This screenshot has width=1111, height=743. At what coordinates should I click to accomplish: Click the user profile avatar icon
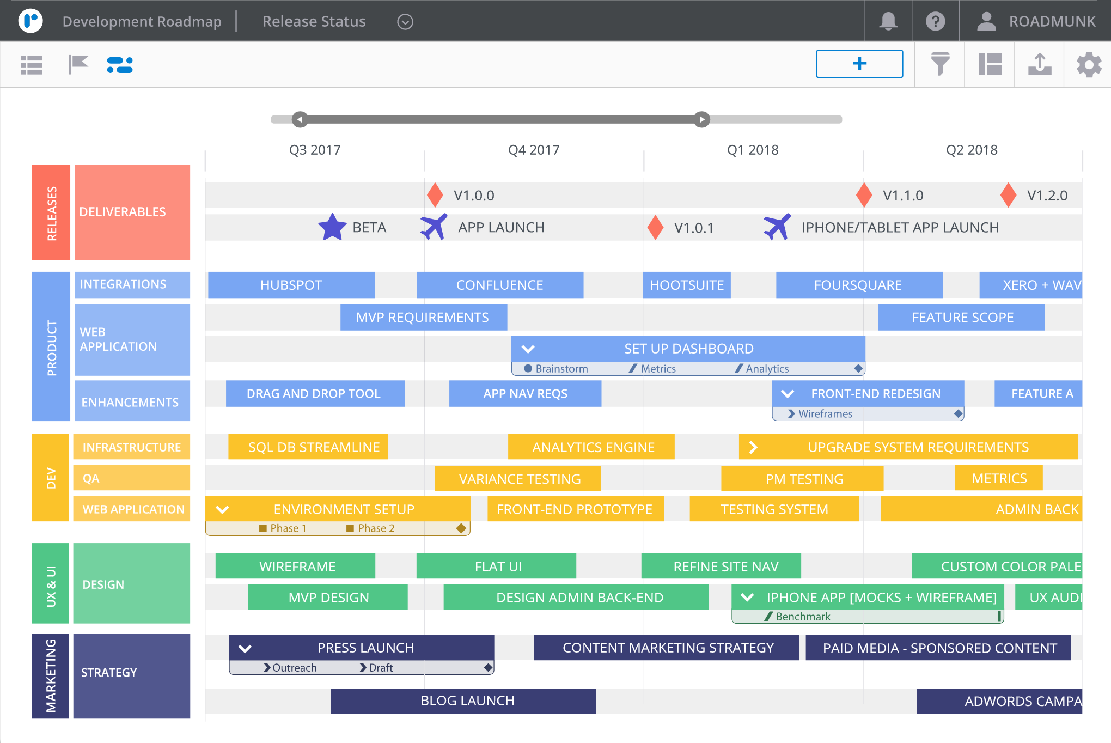click(x=986, y=21)
